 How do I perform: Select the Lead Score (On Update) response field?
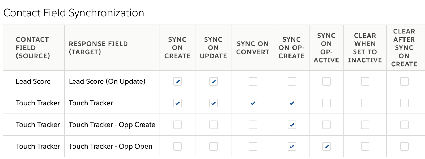pos(107,81)
